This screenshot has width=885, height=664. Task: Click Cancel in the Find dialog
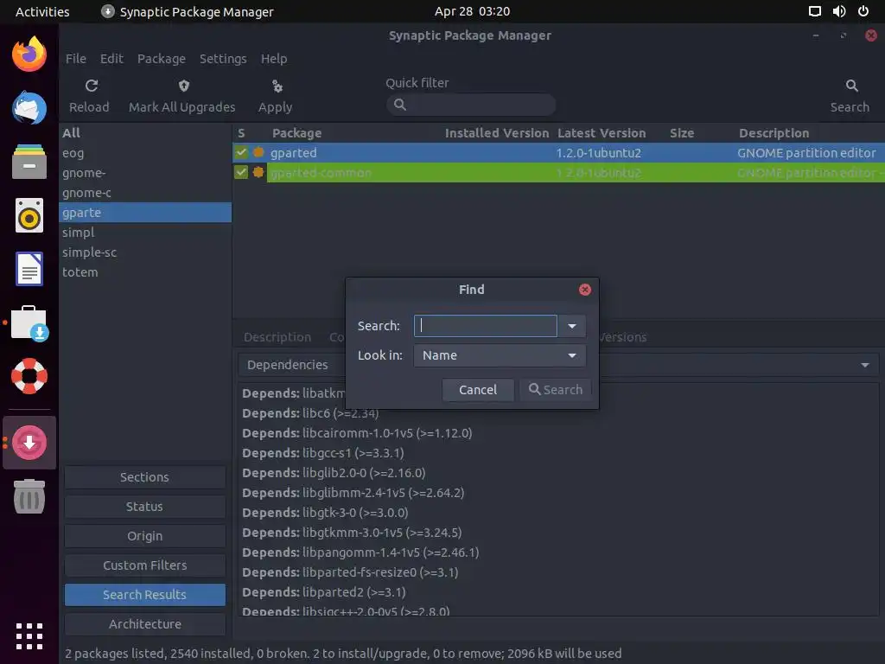[x=477, y=390]
